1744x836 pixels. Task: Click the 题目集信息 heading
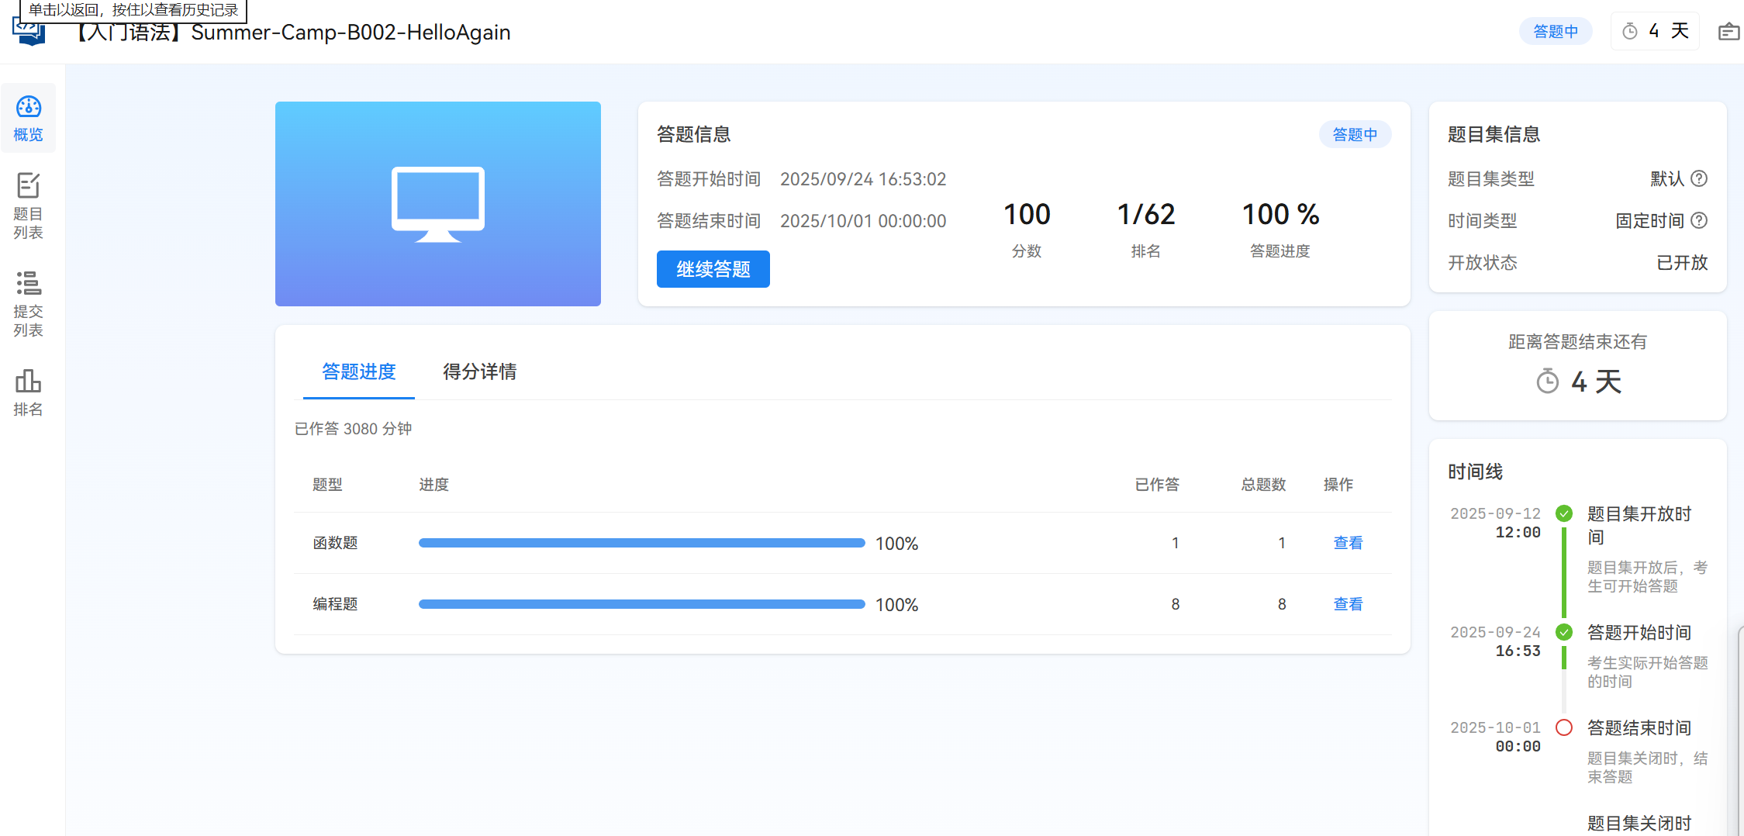click(1494, 134)
